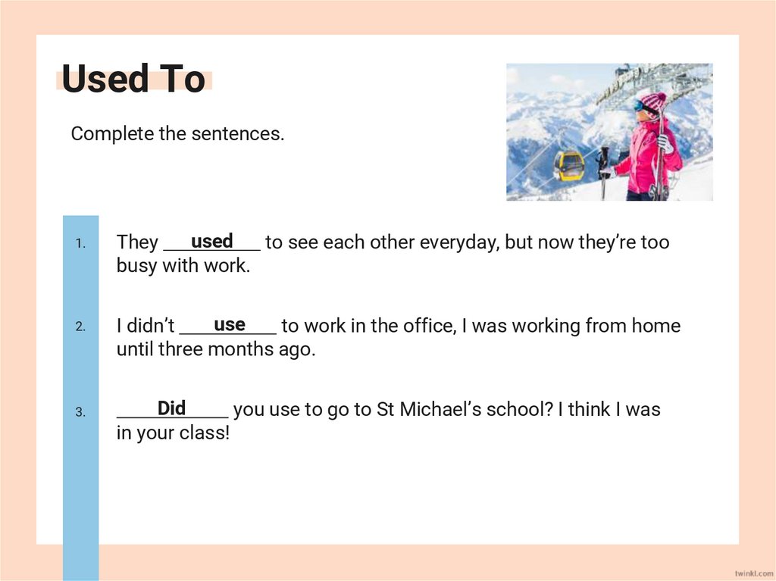Click the answer "Did" in sentence three
This screenshot has width=776, height=581.
[171, 409]
